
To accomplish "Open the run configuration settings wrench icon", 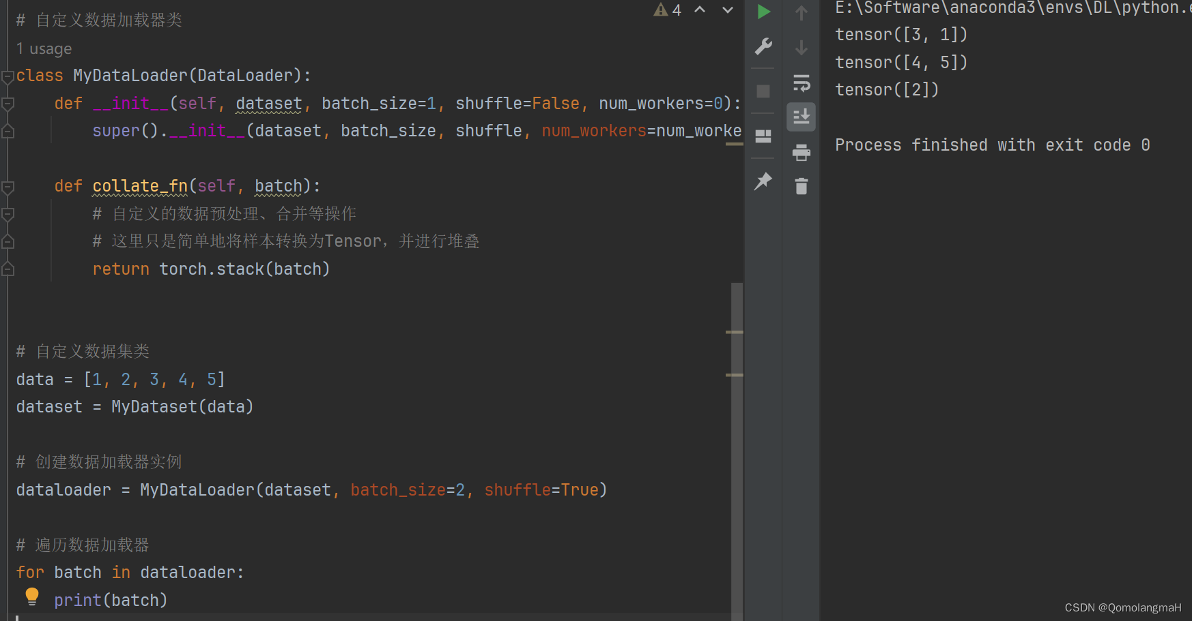I will point(763,46).
